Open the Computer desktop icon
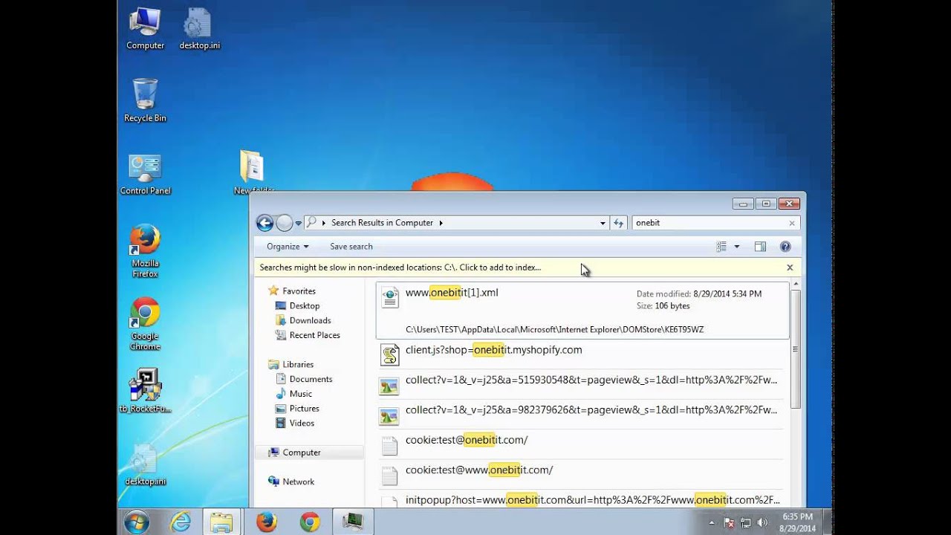951x535 pixels. pos(145,30)
